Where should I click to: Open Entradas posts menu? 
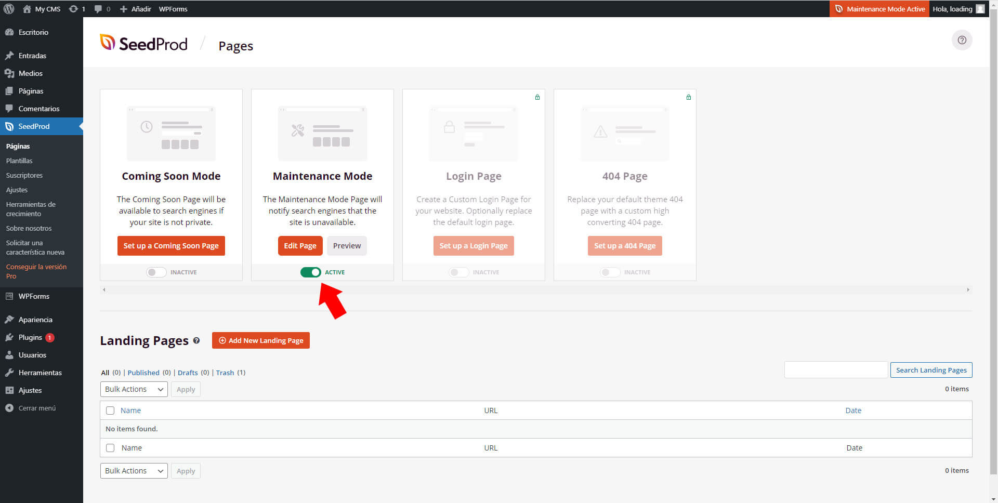click(x=42, y=56)
